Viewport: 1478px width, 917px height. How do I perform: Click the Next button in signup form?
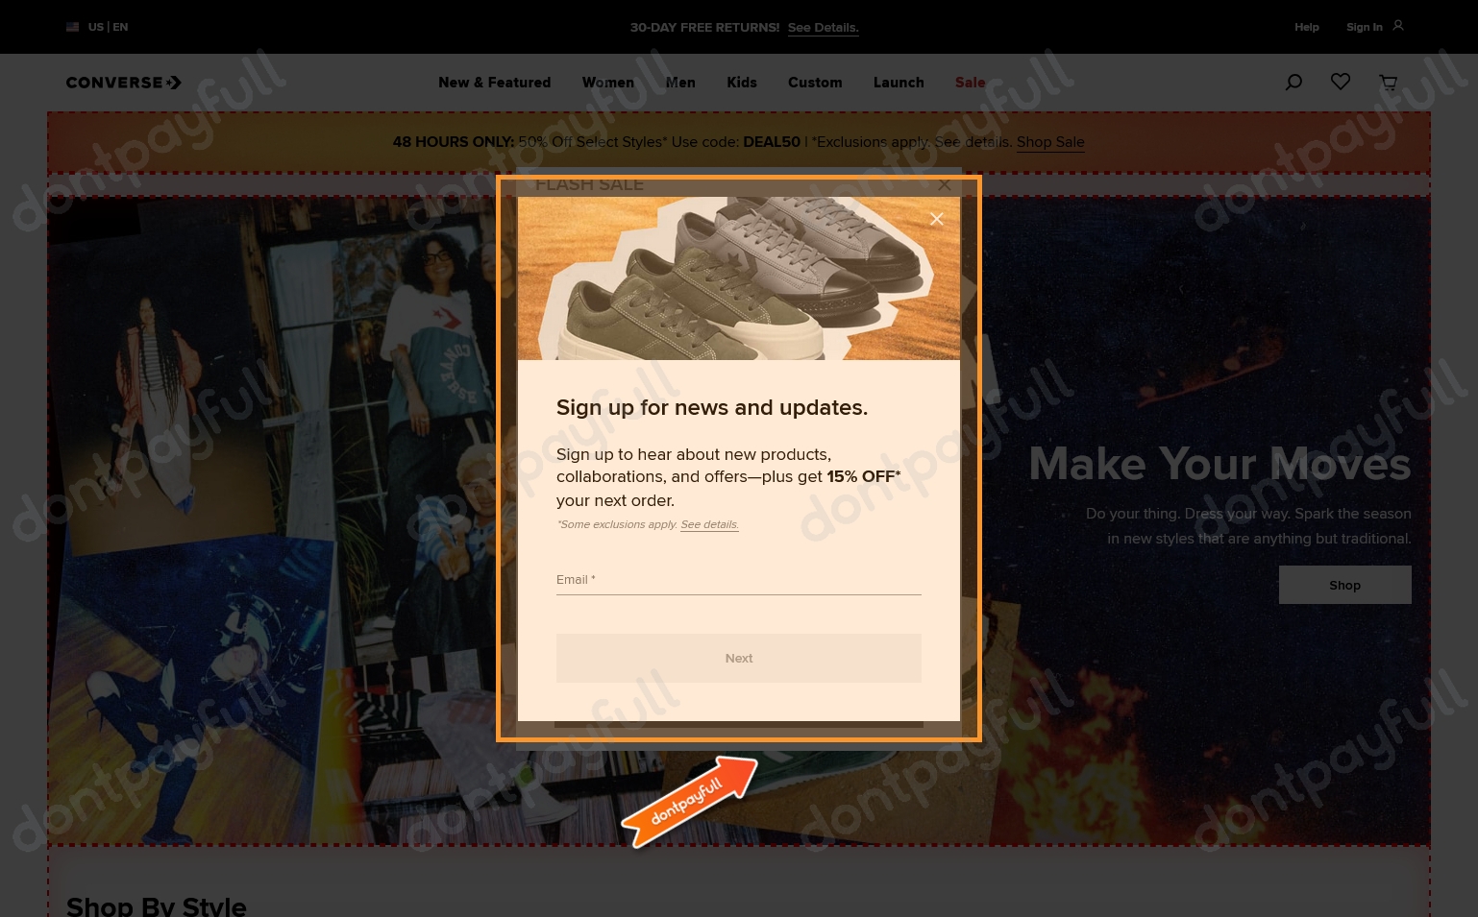tap(739, 659)
